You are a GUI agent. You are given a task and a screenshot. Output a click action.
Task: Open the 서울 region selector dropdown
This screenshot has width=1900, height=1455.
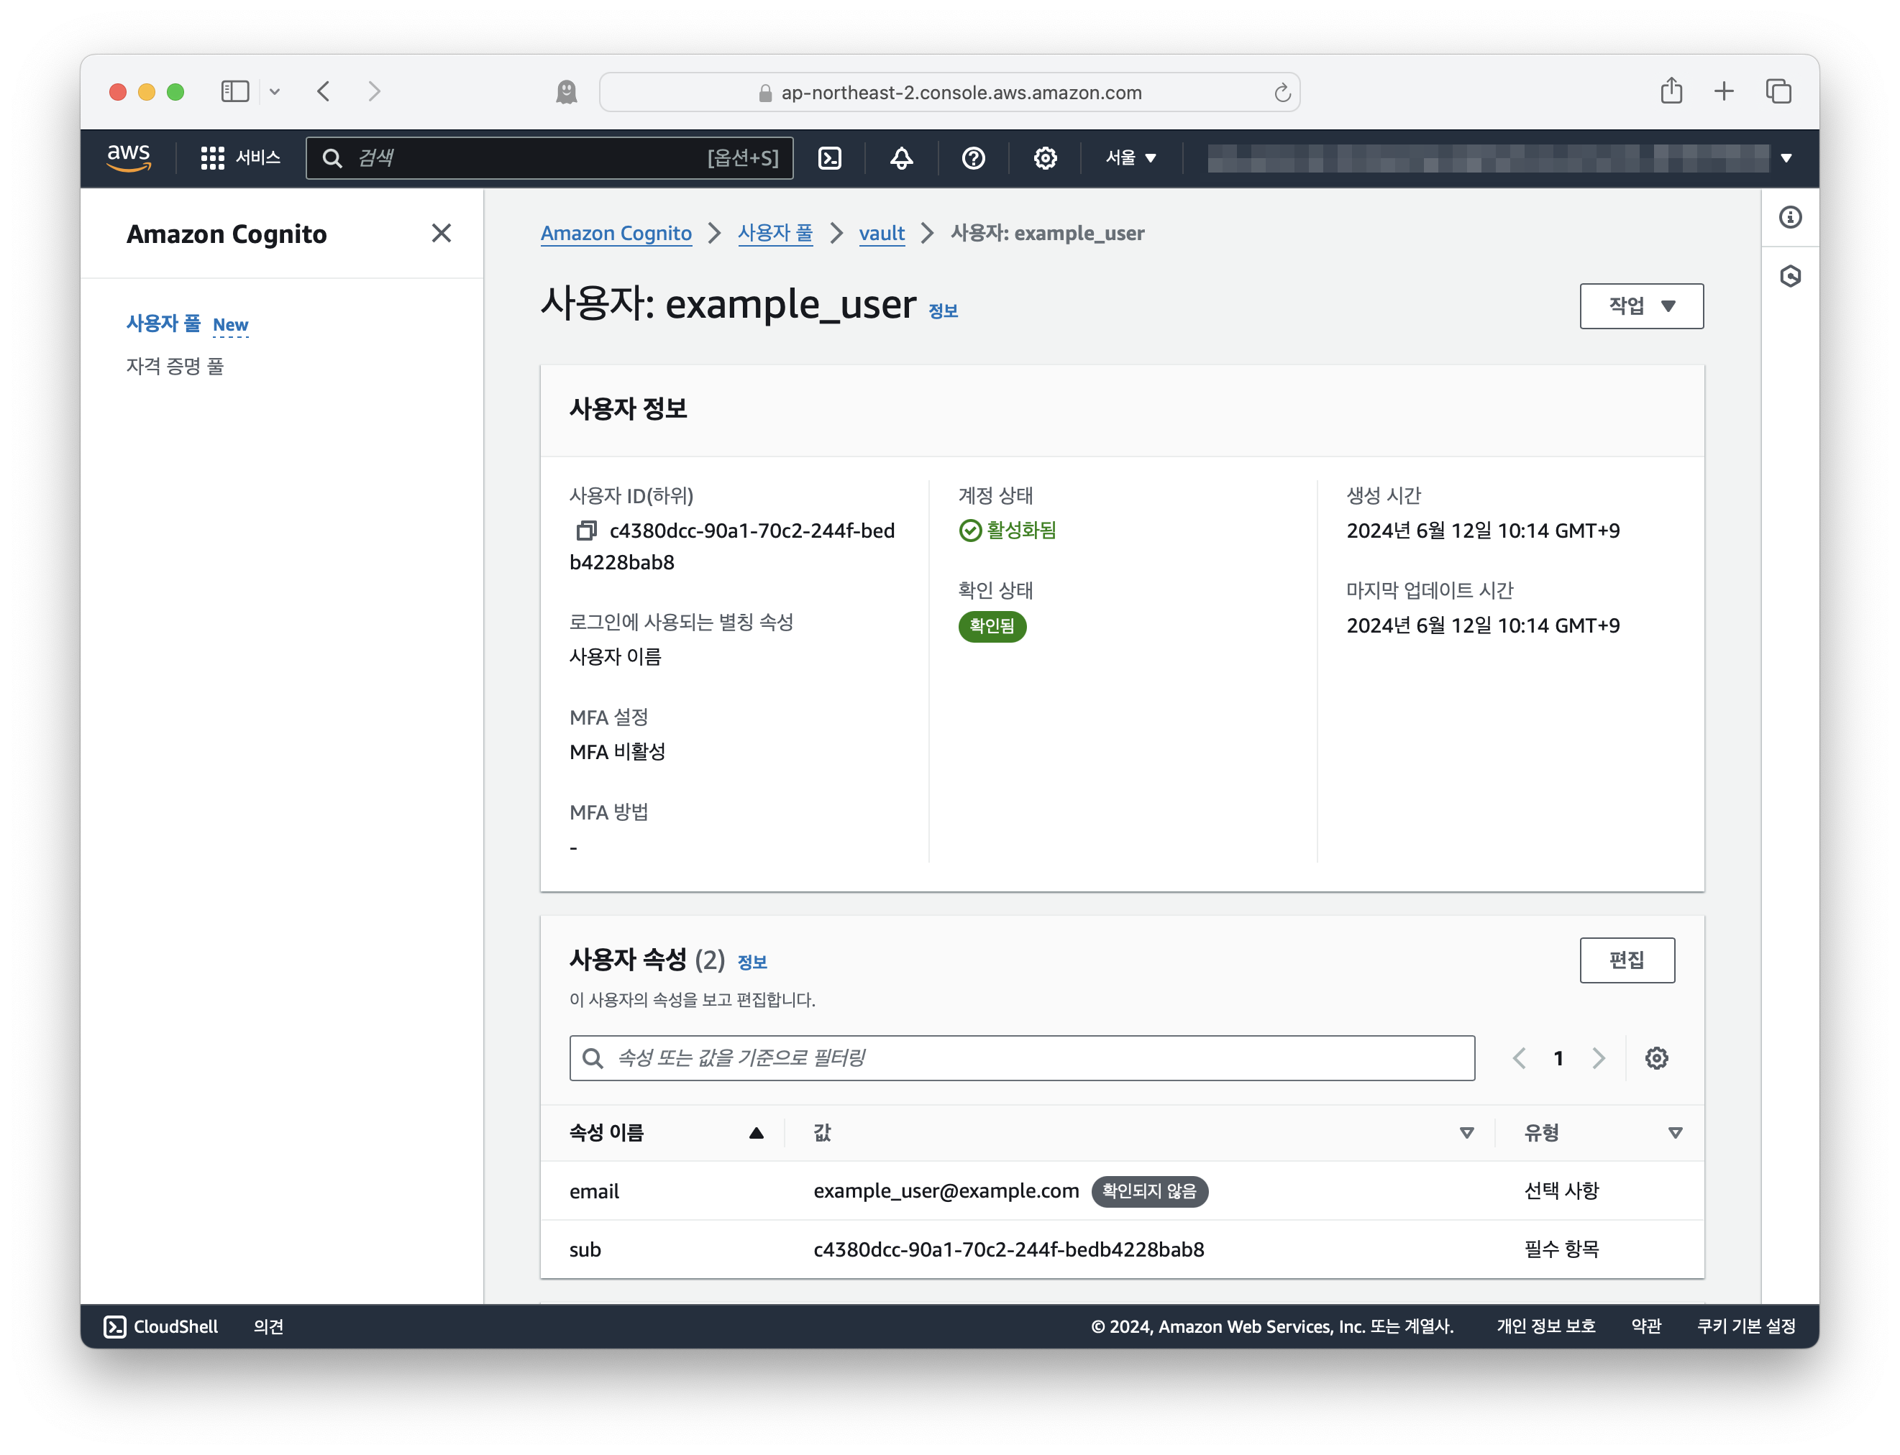pos(1130,157)
